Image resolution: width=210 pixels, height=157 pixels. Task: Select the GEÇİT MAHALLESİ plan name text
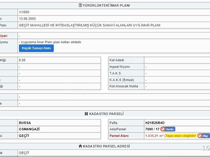[x=90, y=25]
